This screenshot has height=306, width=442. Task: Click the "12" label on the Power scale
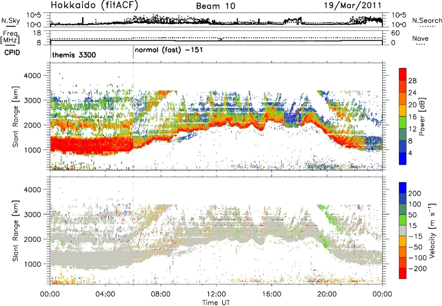tap(412, 129)
